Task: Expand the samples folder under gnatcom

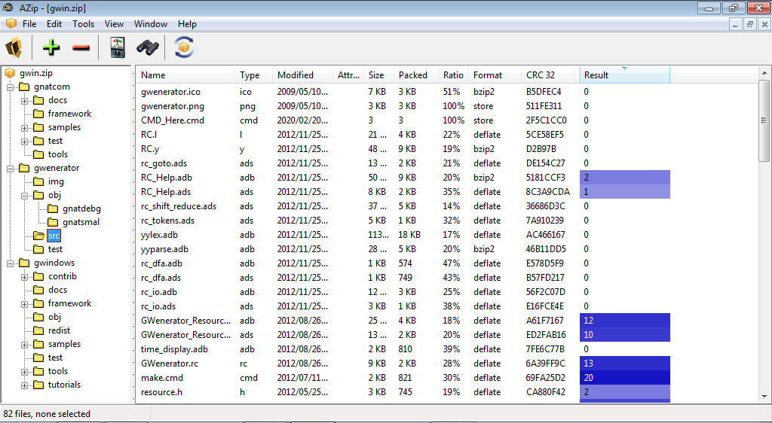Action: click(24, 127)
